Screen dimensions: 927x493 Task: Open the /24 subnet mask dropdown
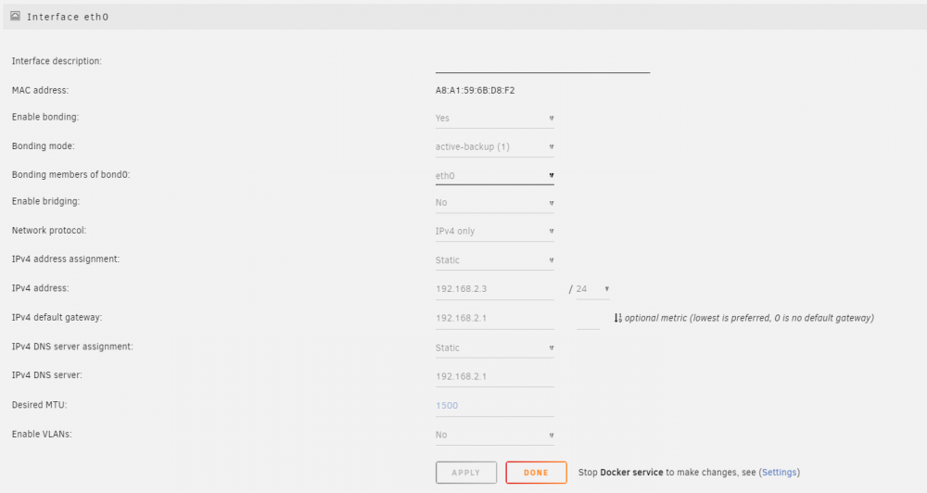[x=593, y=289]
